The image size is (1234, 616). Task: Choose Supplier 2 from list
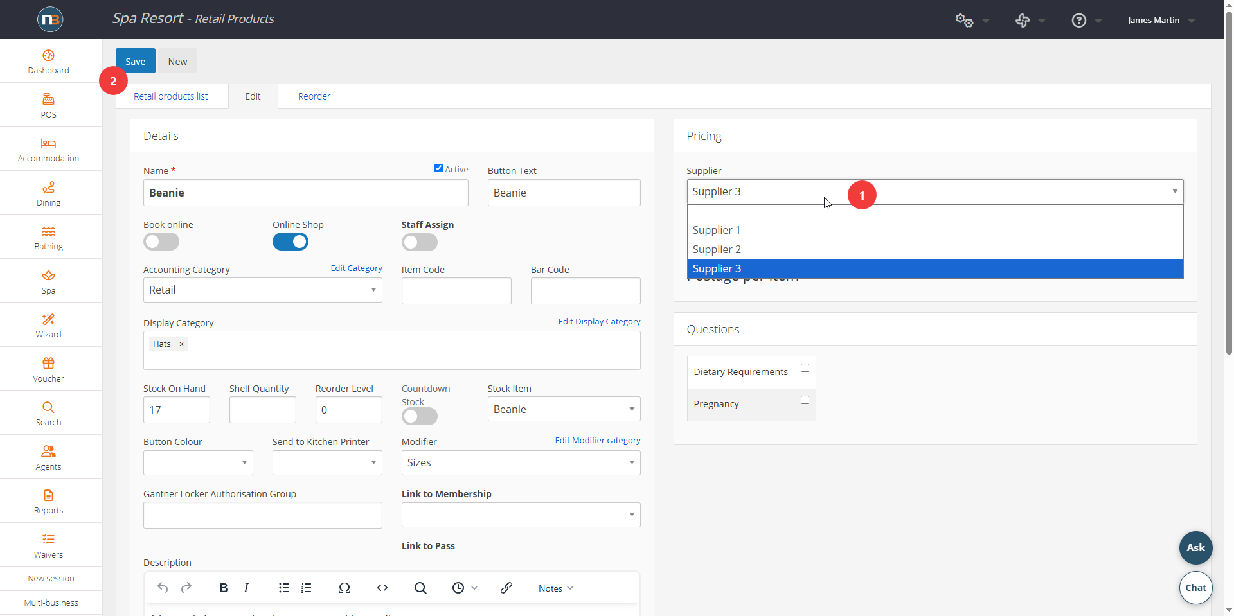point(935,249)
